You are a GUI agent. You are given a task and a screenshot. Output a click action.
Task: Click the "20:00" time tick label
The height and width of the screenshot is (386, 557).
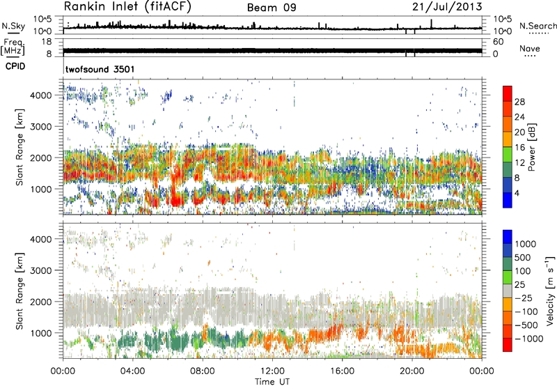[411, 371]
